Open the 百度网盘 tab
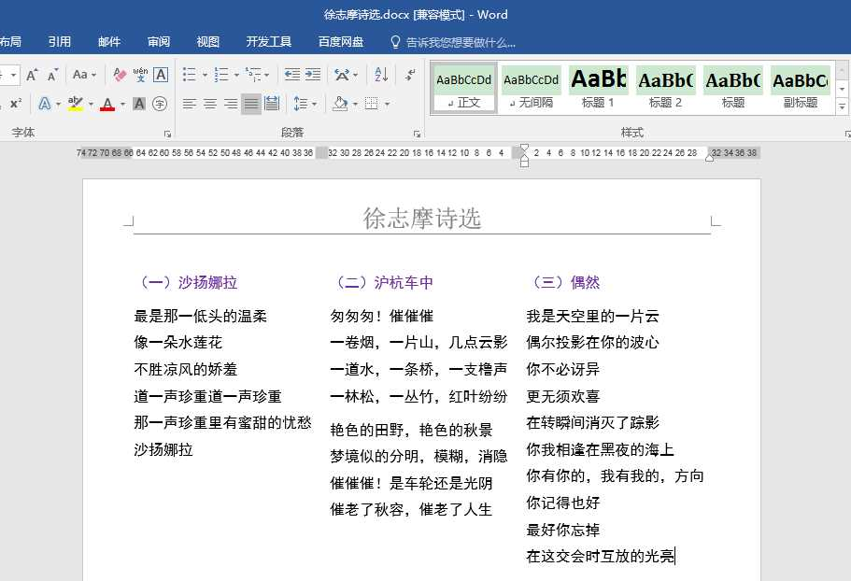This screenshot has height=581, width=851. click(x=341, y=42)
